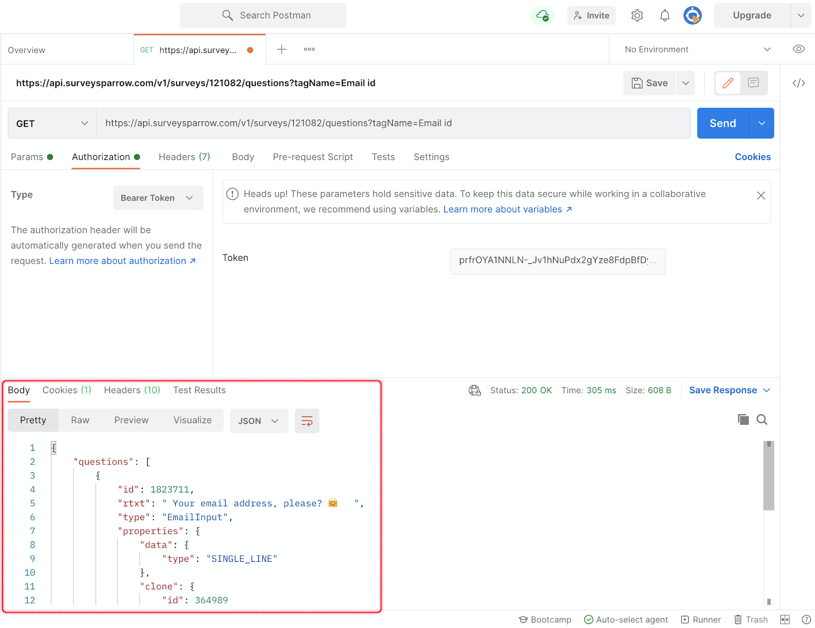Follow Learn more about authorization link
Screen dimensions: 815x628
tap(122, 261)
